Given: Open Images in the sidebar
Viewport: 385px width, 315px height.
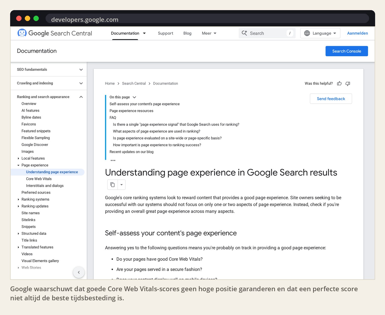Looking at the screenshot, I should tap(28, 151).
